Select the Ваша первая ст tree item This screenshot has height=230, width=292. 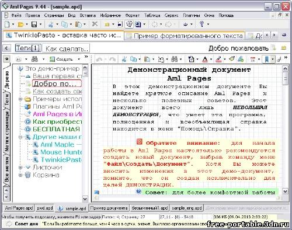click(x=57, y=76)
